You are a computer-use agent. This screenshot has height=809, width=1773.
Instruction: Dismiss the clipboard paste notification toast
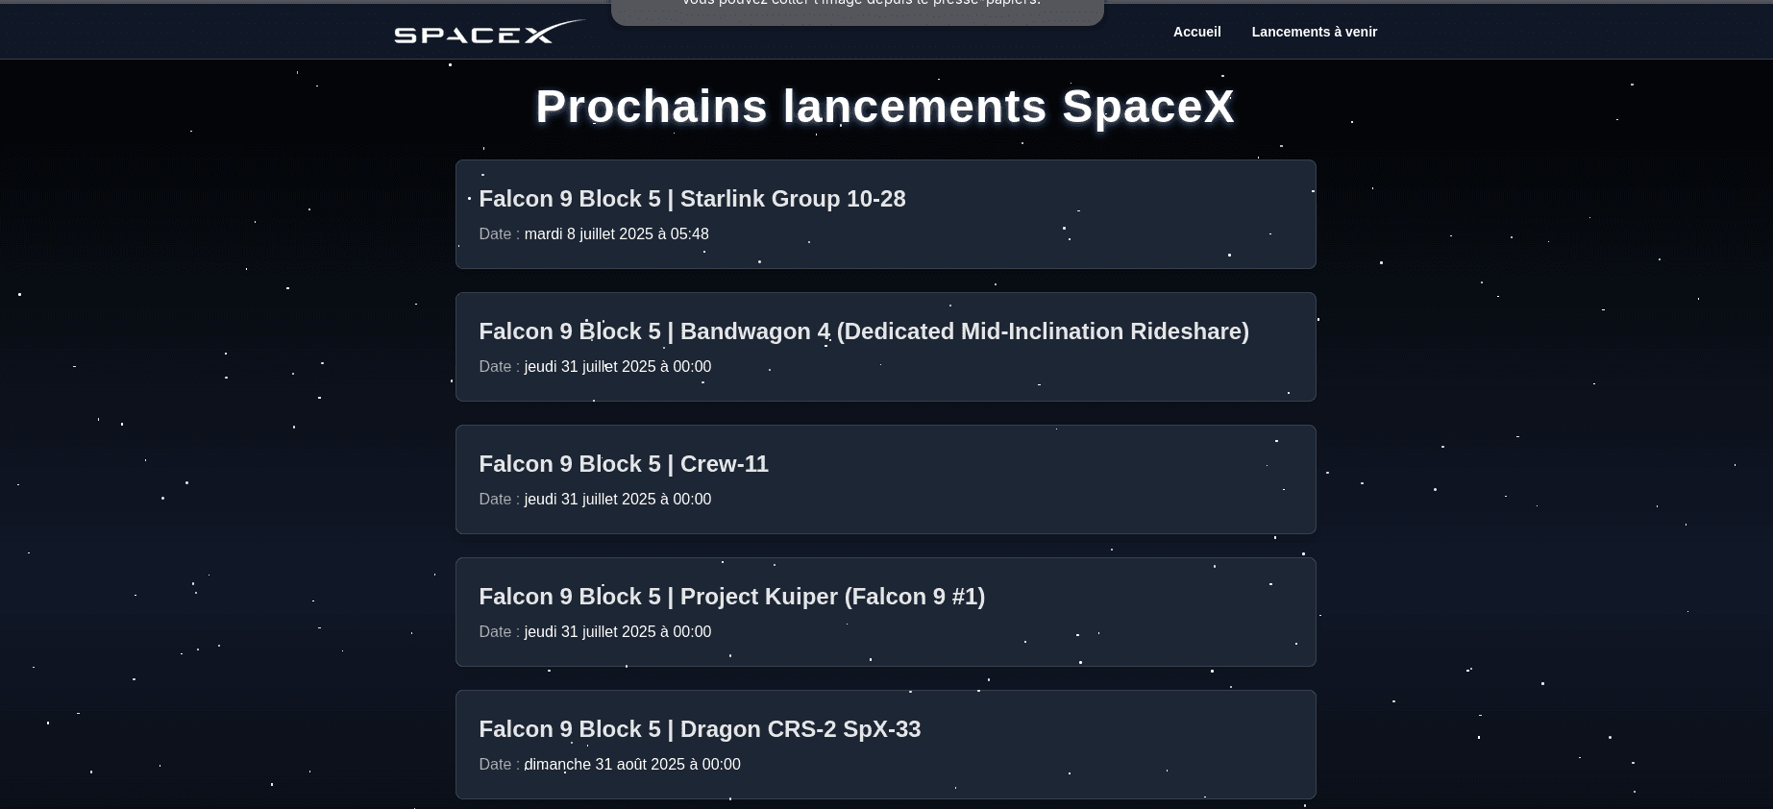pyautogui.click(x=857, y=8)
